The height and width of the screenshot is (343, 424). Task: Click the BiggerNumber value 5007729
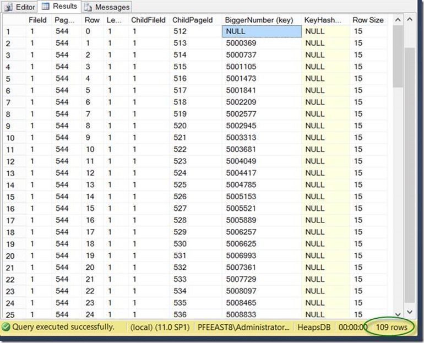pyautogui.click(x=241, y=279)
